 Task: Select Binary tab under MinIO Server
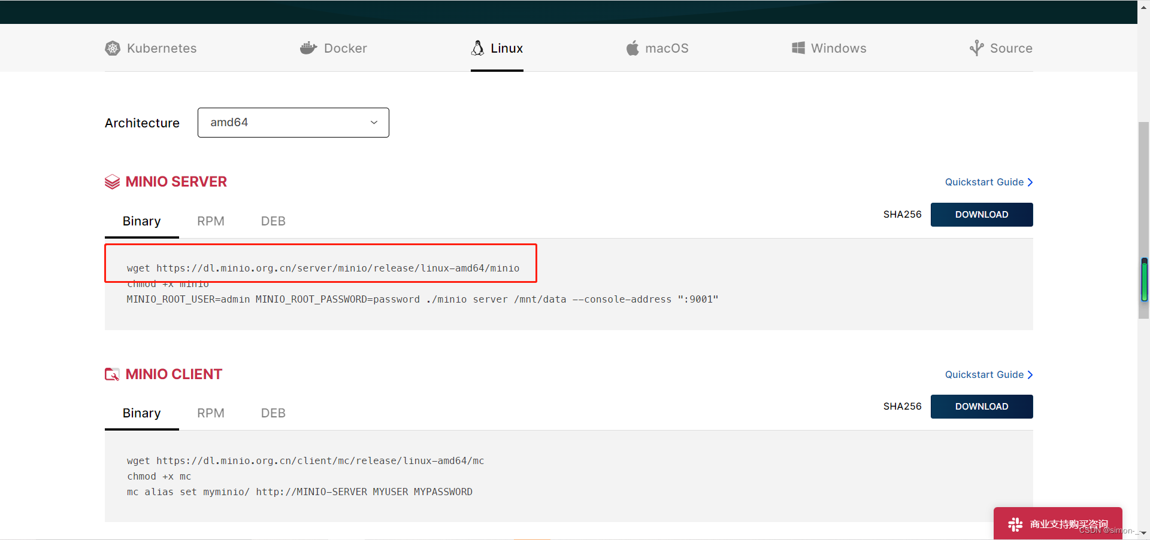142,221
